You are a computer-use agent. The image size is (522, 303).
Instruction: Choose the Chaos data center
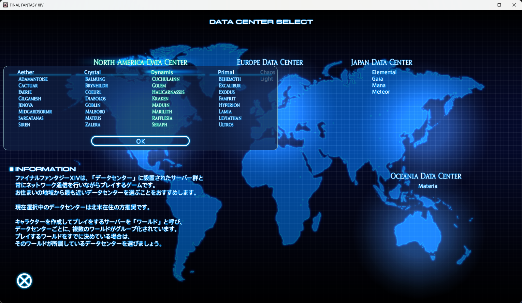coord(268,72)
